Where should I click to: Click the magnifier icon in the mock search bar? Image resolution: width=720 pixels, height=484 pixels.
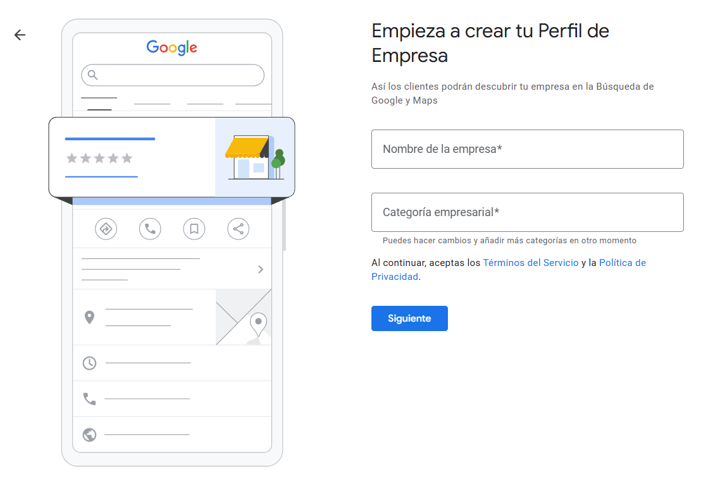[x=93, y=75]
